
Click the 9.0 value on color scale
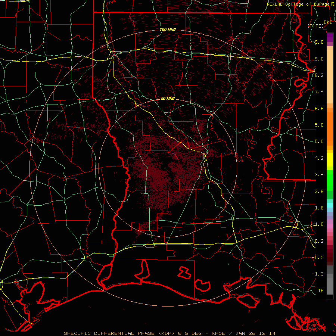point(319,59)
